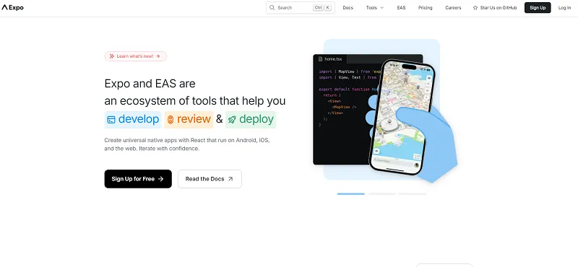Click the arrow icon in Read the Docs
Screen dimensions: 578x267
pos(230,179)
